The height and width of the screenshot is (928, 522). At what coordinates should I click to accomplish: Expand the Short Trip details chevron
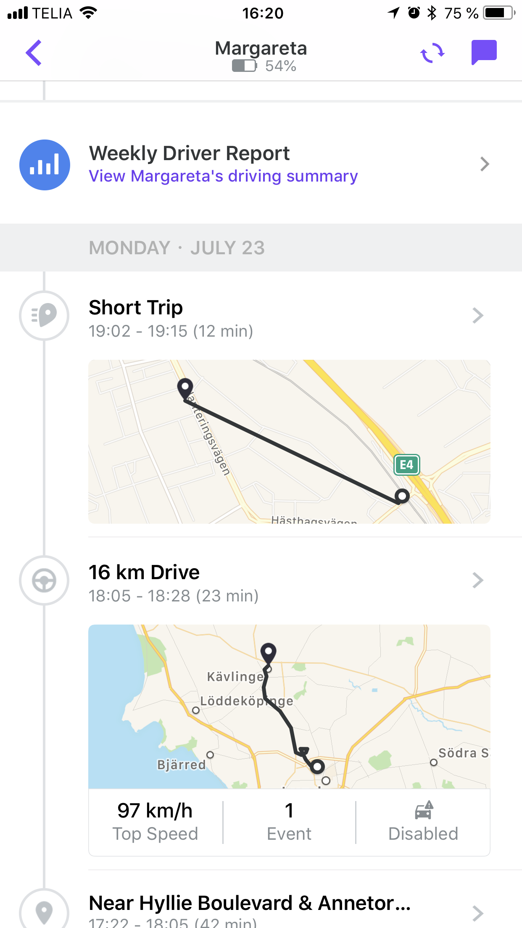(x=478, y=315)
